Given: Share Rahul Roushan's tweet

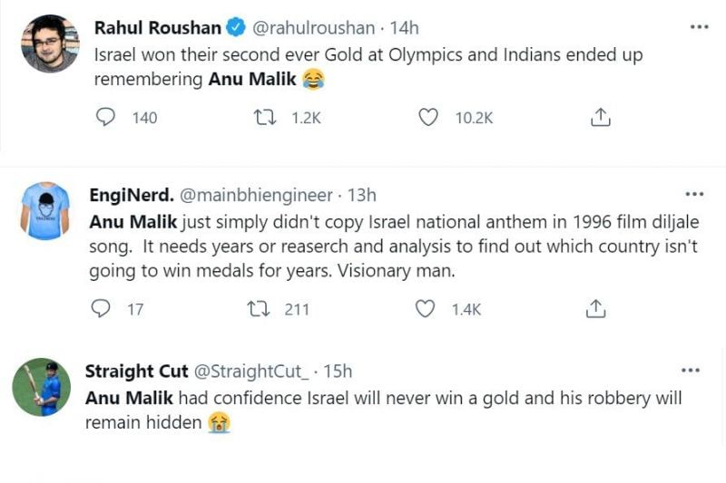Looking at the screenshot, I should pos(600,117).
